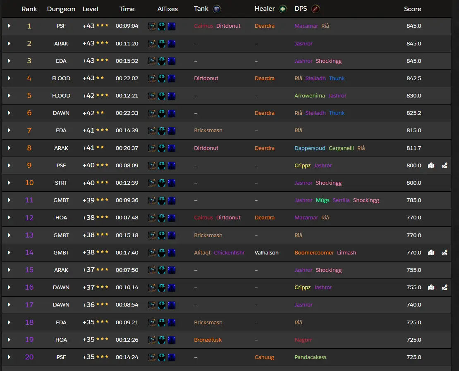Image resolution: width=459 pixels, height=371 pixels.
Task: Expand the rank 14 GMBT run row
Action: point(9,252)
